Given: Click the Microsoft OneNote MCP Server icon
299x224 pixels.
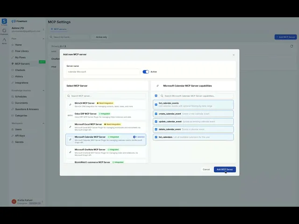Looking at the screenshot, I should pyautogui.click(x=70, y=152).
